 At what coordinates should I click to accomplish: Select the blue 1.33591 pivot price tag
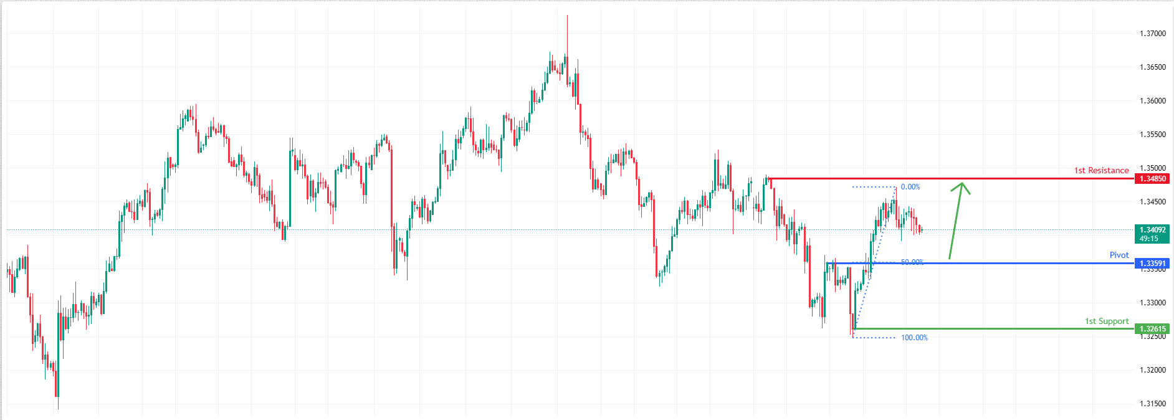click(x=1152, y=264)
